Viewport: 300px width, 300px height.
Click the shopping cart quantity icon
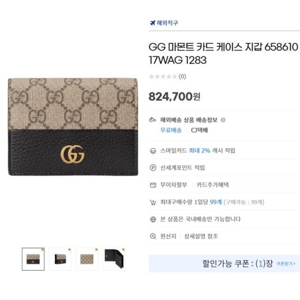[153, 202]
